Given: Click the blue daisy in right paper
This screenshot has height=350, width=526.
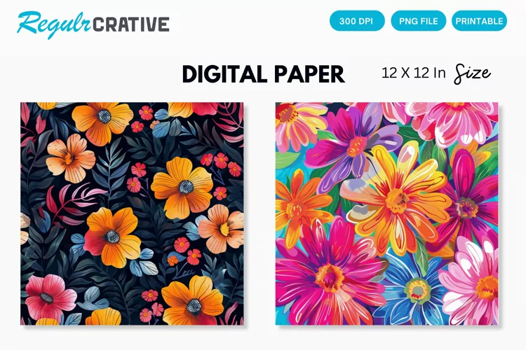Looking at the screenshot, I should 414,290.
